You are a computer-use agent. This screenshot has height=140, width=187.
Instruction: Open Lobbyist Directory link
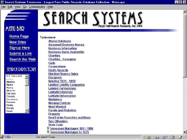(x=61, y=92)
